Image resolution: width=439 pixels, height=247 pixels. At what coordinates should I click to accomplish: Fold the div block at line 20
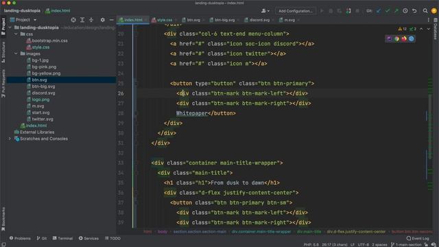click(x=137, y=34)
